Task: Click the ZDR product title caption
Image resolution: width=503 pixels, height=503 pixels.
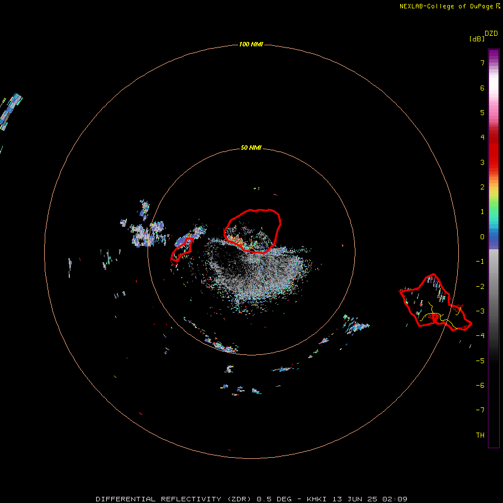Action: pos(251,499)
